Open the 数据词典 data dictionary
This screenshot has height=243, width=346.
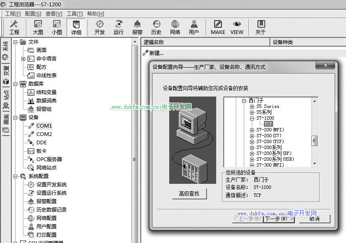[46, 101]
